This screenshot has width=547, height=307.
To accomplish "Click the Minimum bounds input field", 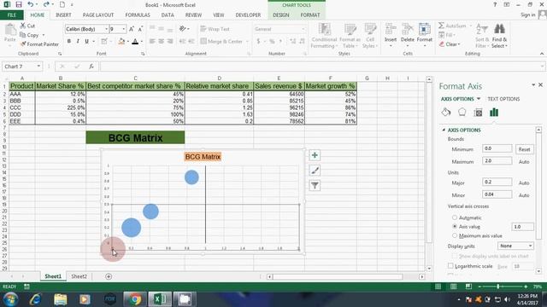I will pos(497,148).
